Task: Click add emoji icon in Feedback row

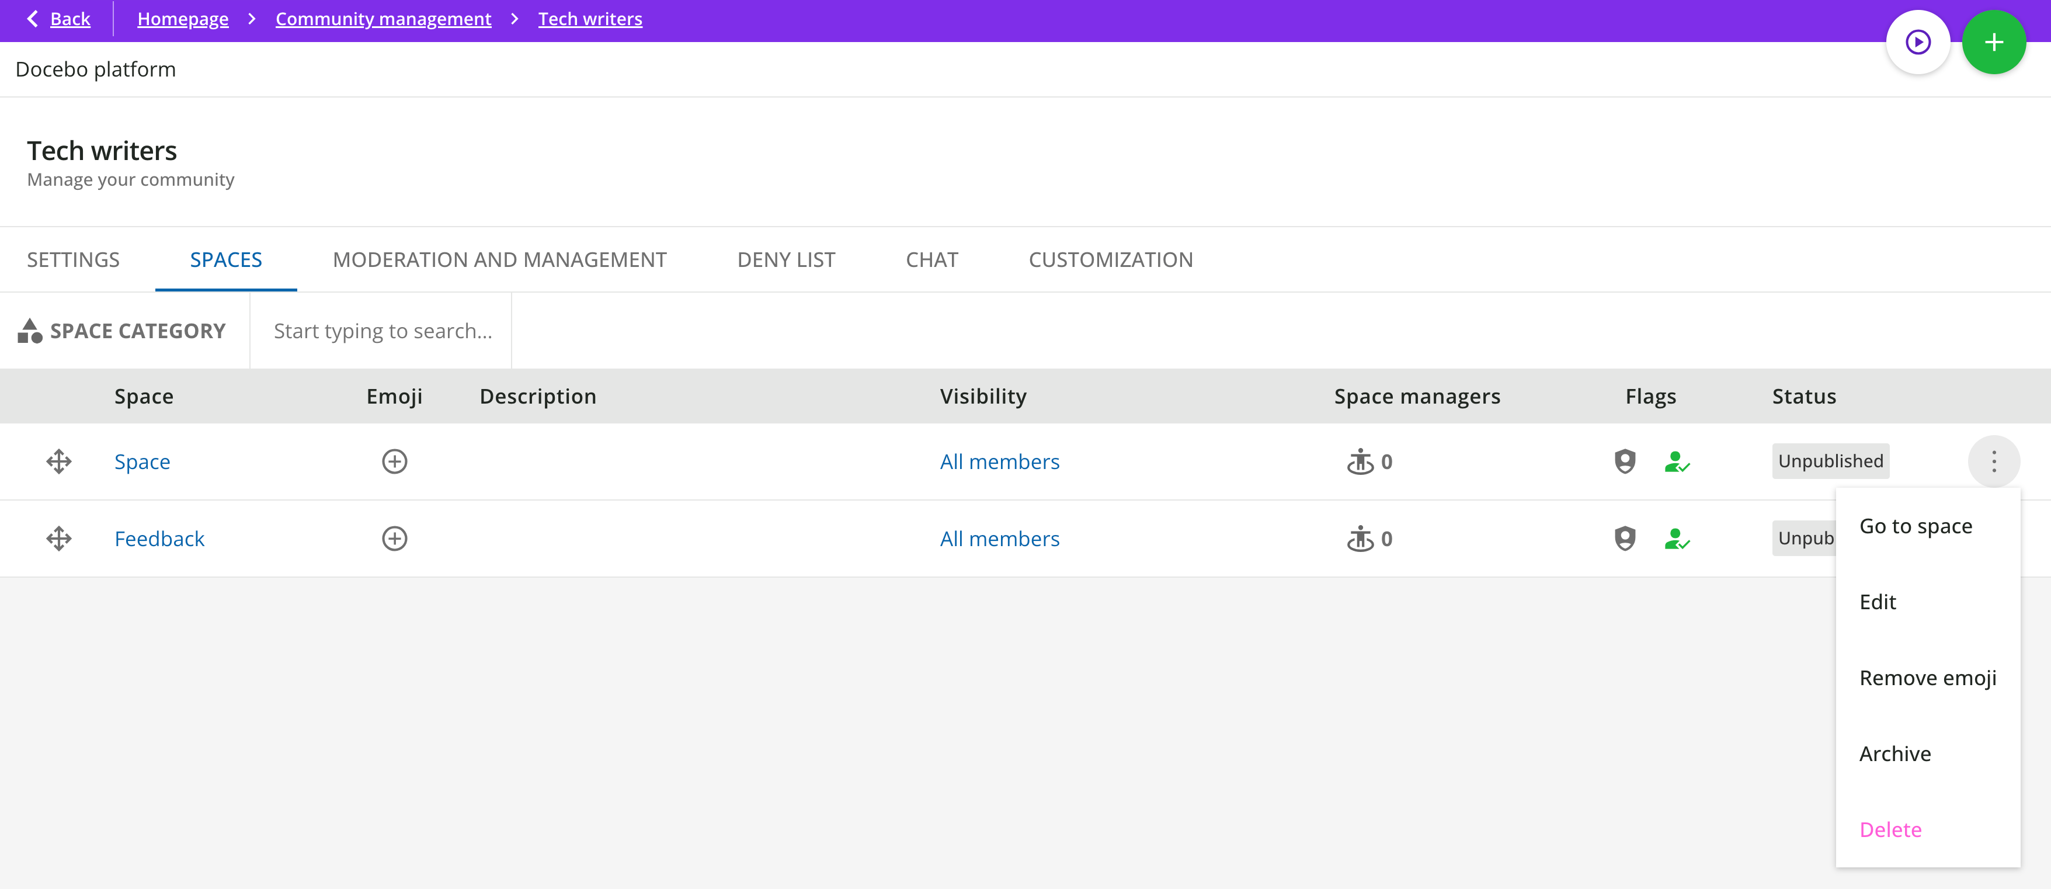Action: (x=394, y=539)
